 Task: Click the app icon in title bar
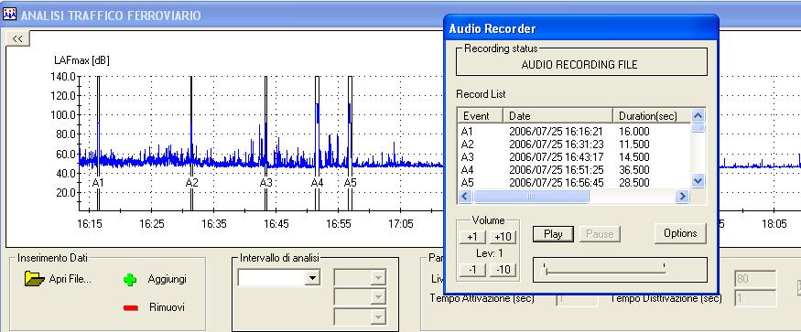click(x=9, y=14)
